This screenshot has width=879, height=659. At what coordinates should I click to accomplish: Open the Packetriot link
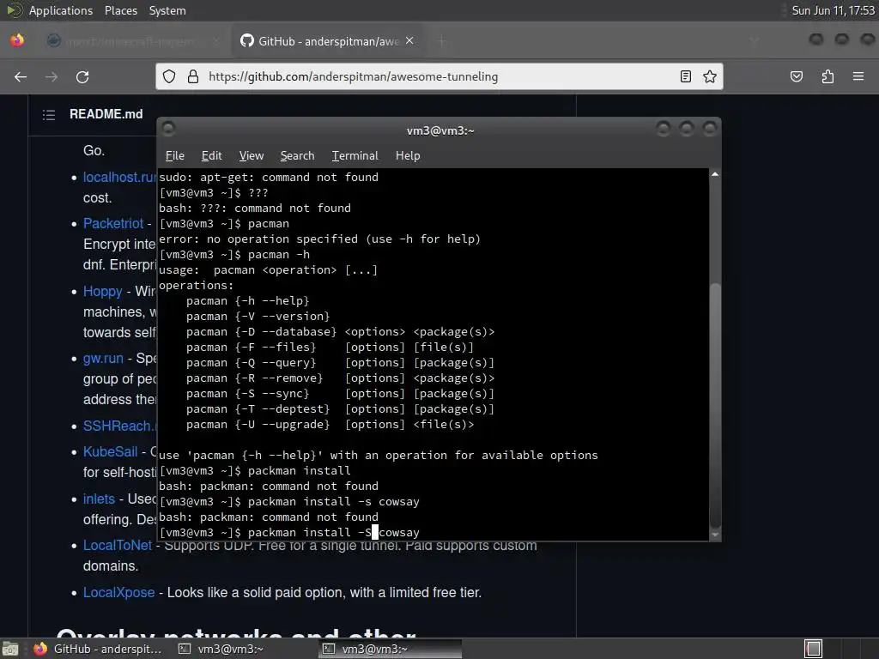(x=113, y=224)
